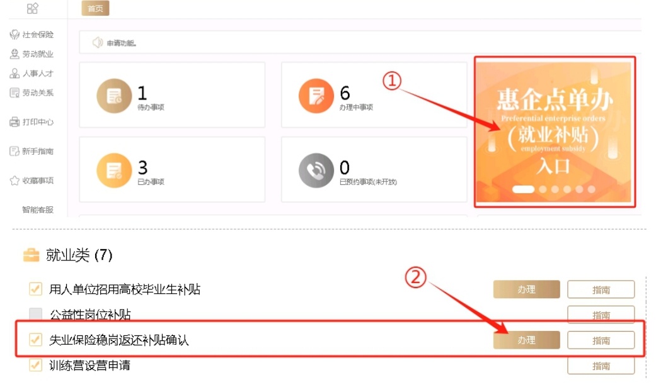Select the 劳动就业 sidebar icon
Viewport: 656px width, 387px height.
tap(14, 54)
